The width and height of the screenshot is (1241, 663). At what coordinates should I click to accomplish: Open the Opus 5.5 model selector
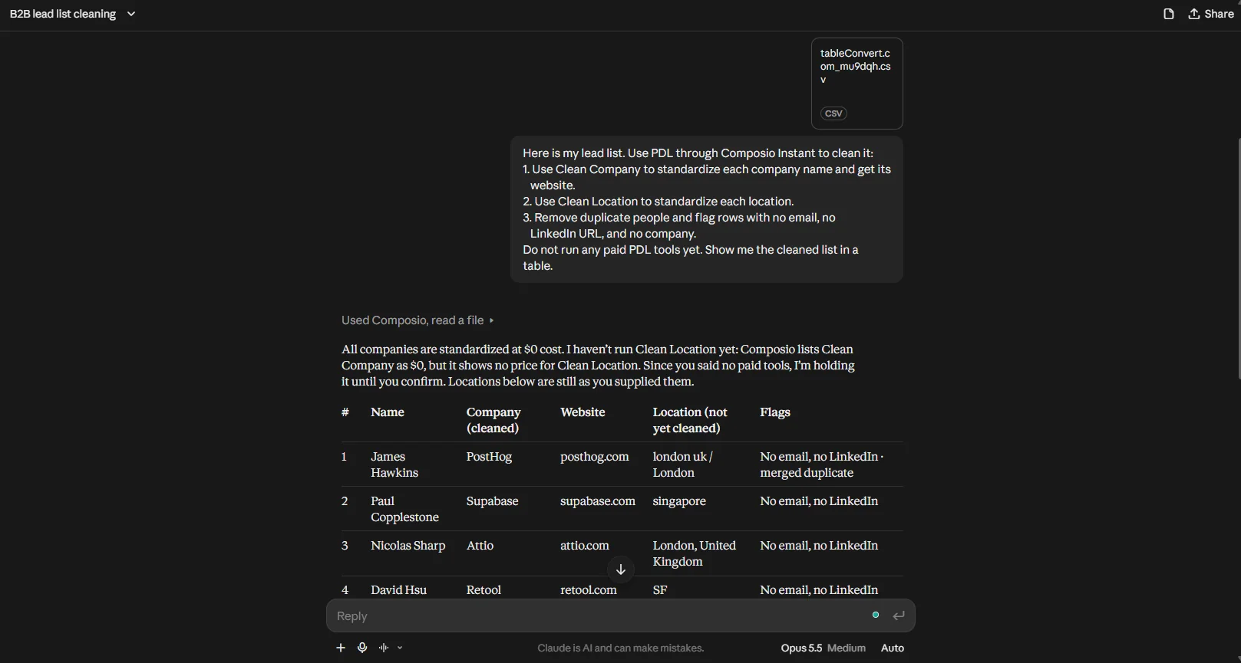(x=801, y=648)
